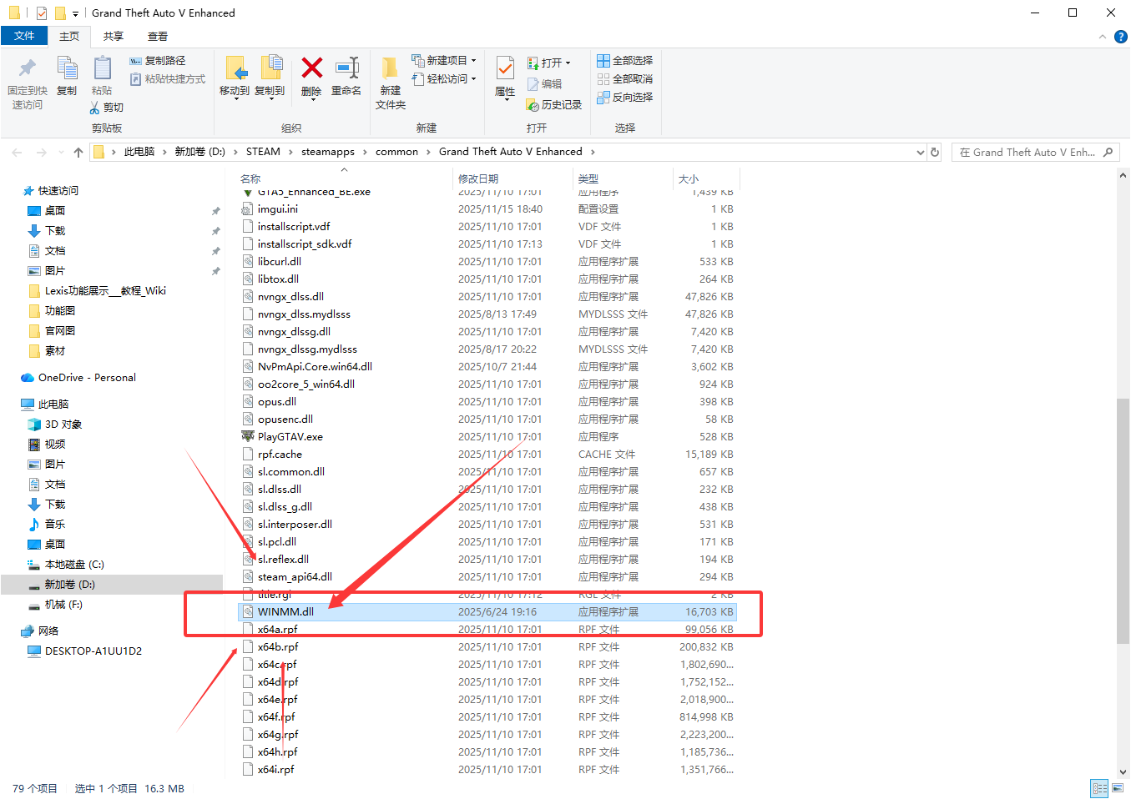Click Select all in ribbon
Screen dimensions: 1131x799
point(625,61)
